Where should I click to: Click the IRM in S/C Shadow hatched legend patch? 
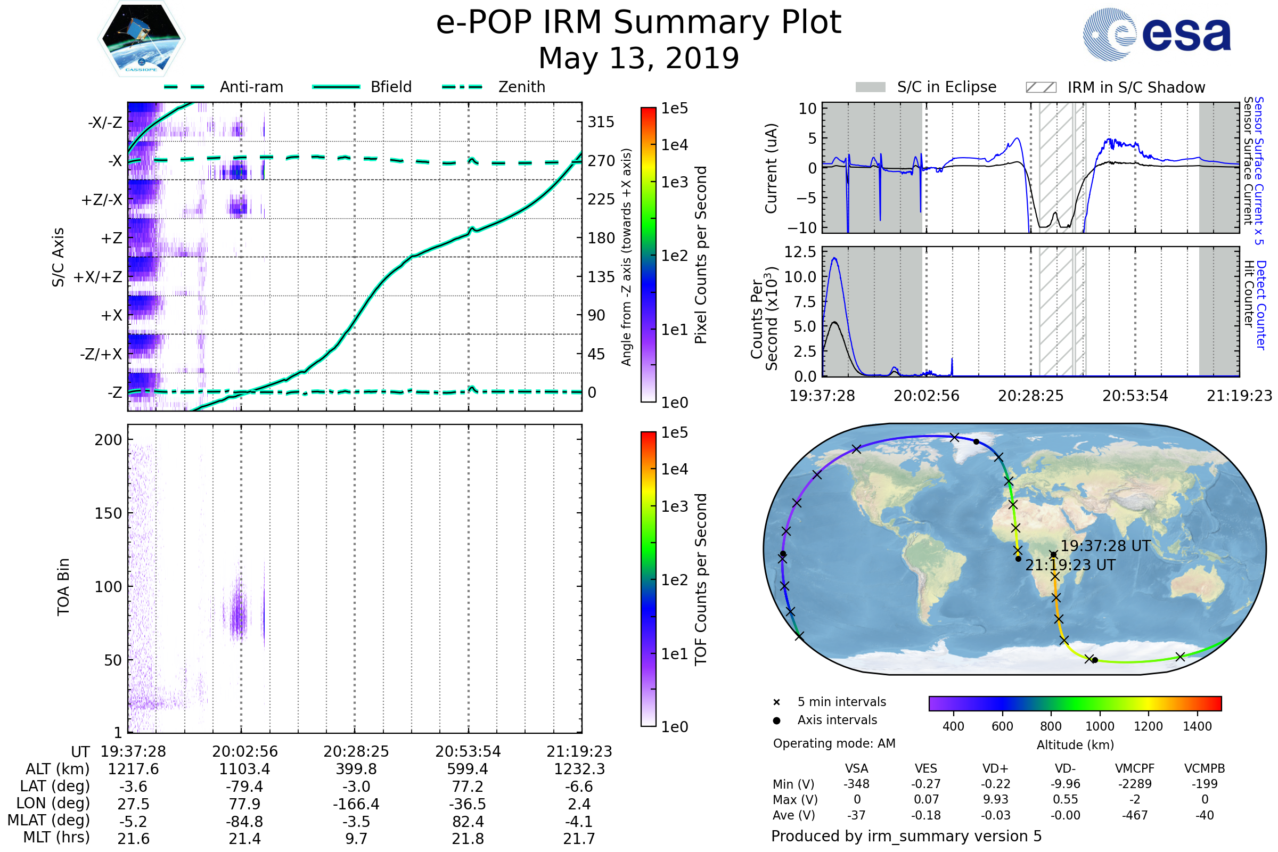click(1041, 87)
